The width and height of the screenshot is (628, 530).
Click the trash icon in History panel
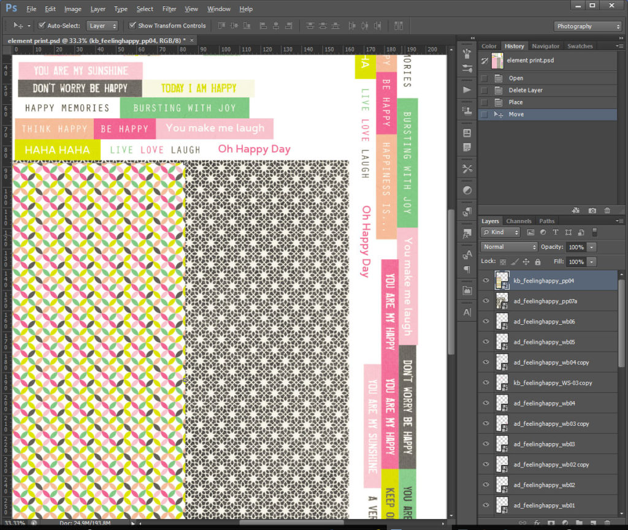click(x=607, y=210)
